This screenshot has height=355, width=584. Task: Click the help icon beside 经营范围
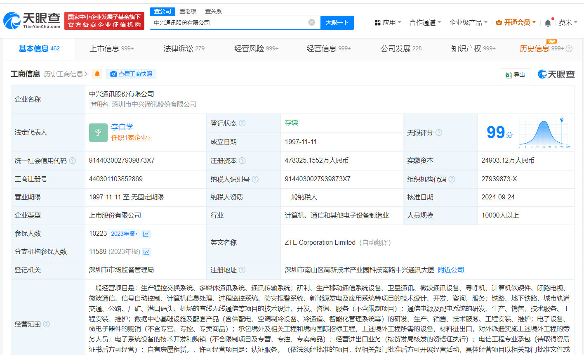click(46, 324)
